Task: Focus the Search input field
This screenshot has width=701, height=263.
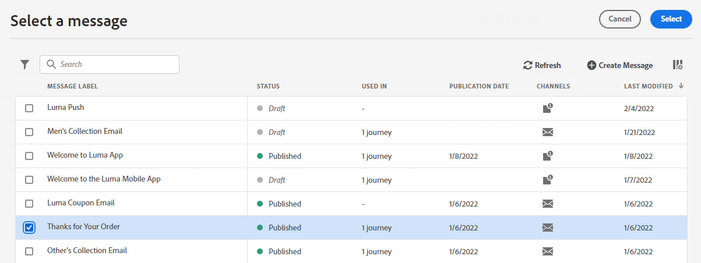Action: pos(110,65)
